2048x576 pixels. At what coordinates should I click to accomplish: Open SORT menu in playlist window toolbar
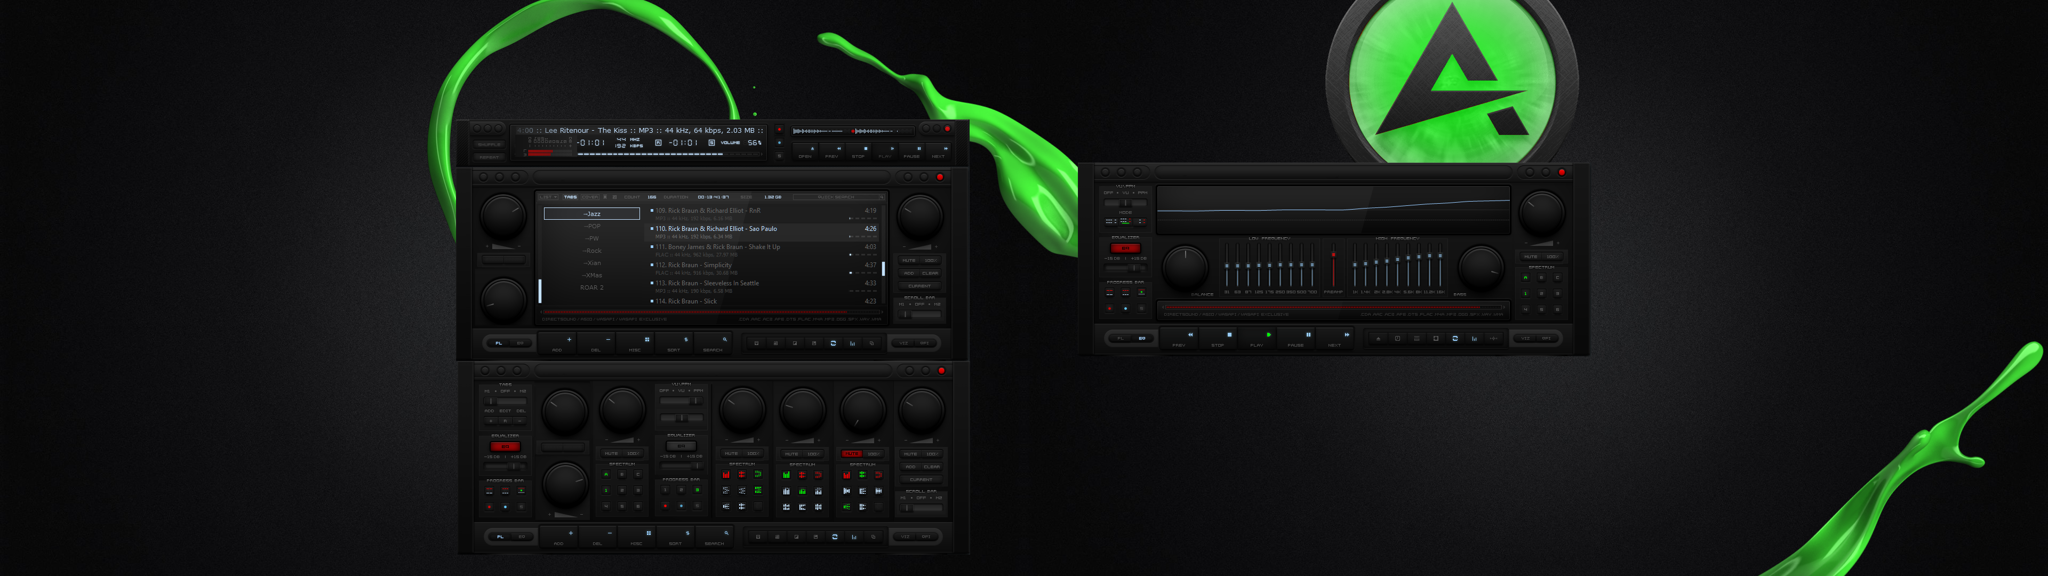point(674,343)
